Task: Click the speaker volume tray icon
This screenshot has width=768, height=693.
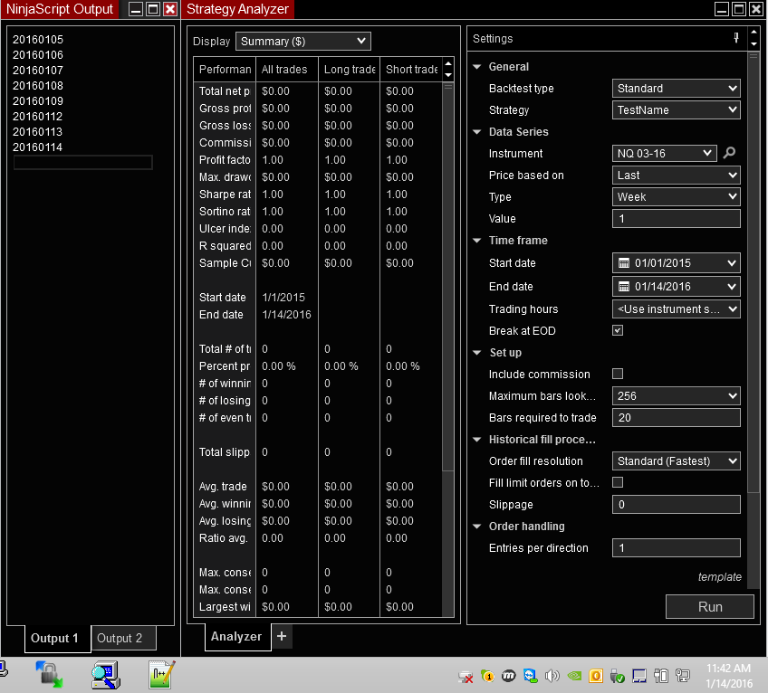Action: point(552,677)
